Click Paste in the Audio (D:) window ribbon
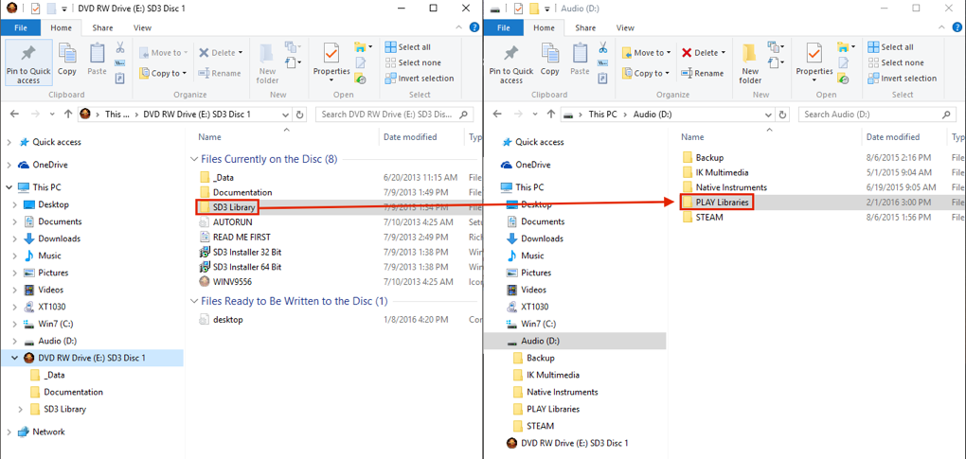Image resolution: width=966 pixels, height=459 pixels. pos(580,59)
